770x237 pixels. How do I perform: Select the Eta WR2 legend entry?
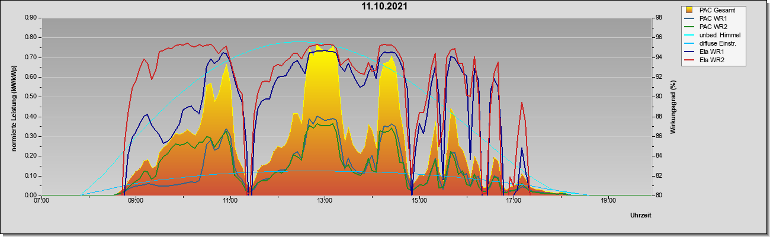(711, 60)
